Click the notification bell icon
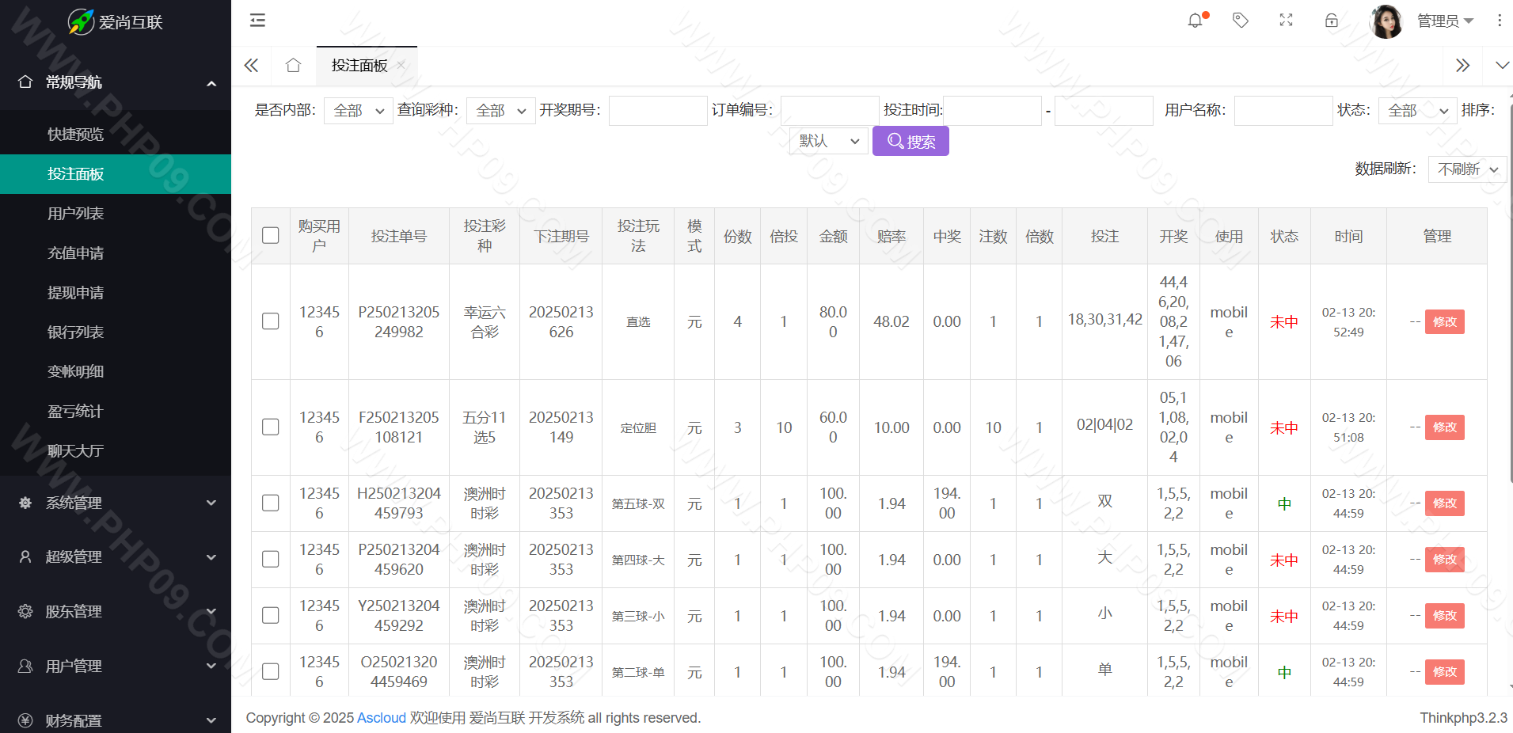 pyautogui.click(x=1196, y=21)
